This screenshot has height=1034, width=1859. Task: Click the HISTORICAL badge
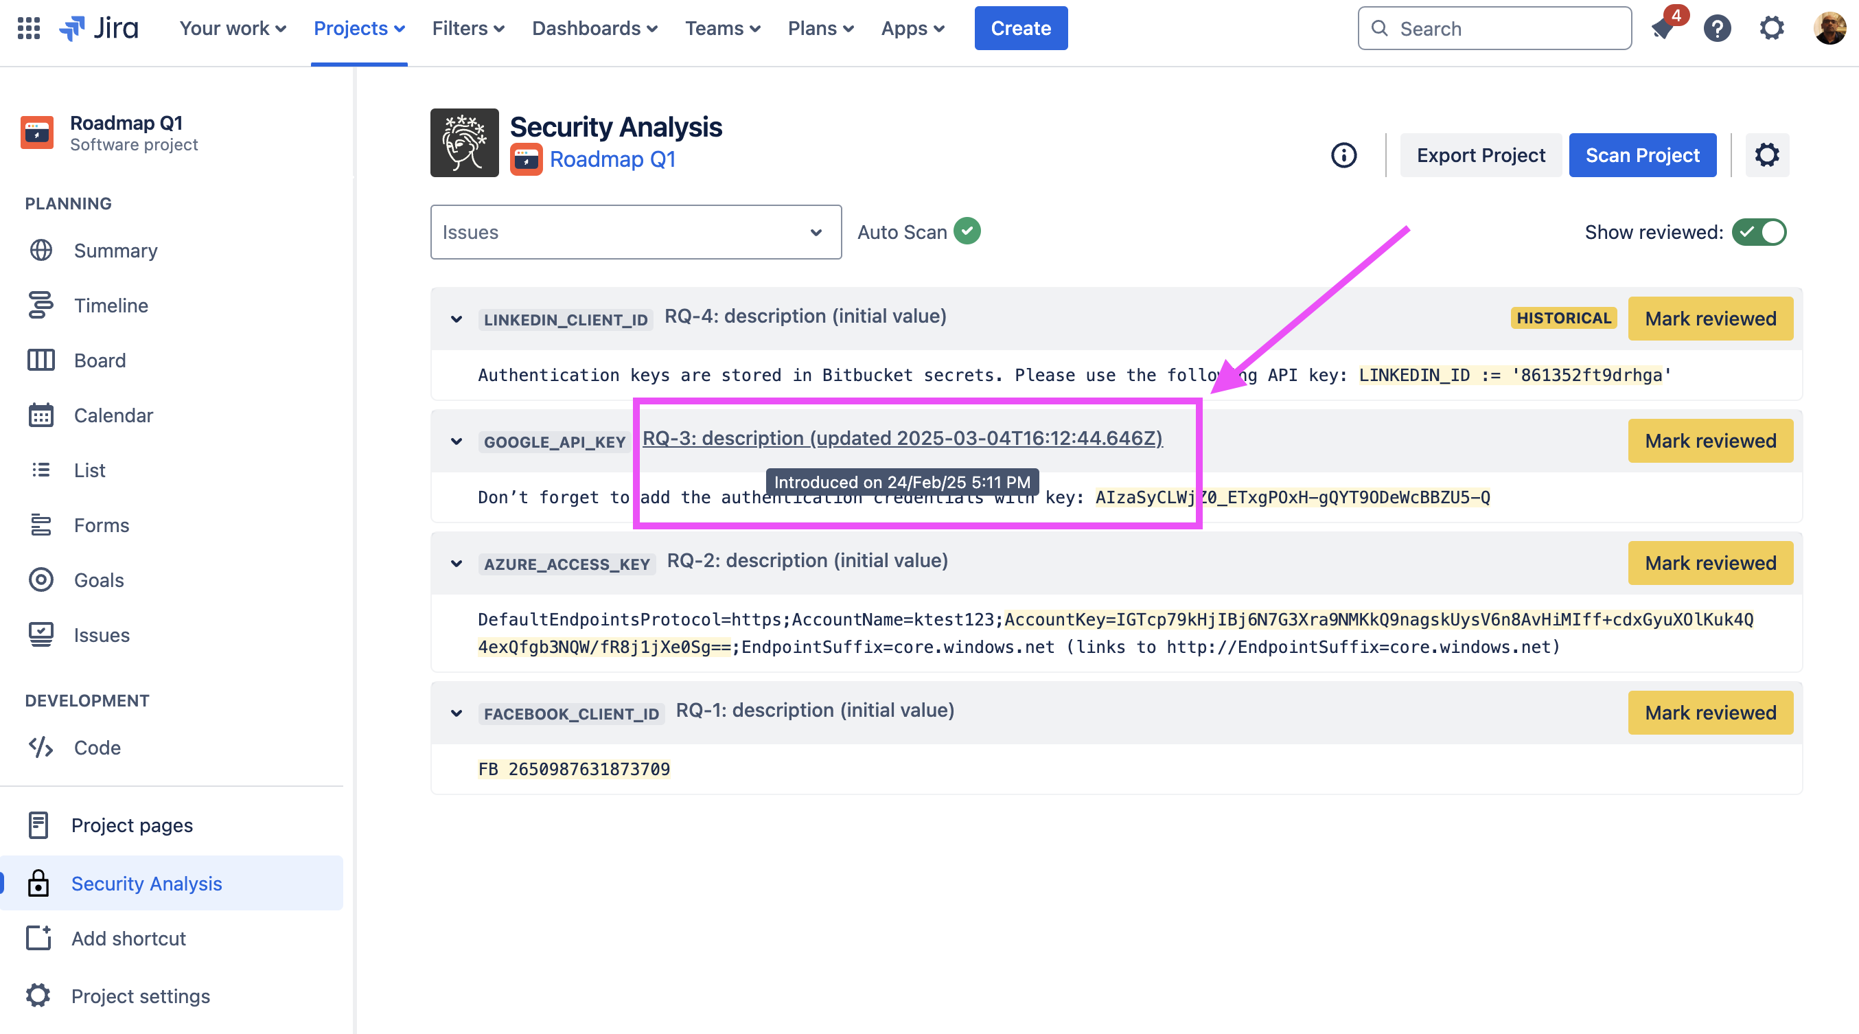pyautogui.click(x=1563, y=318)
